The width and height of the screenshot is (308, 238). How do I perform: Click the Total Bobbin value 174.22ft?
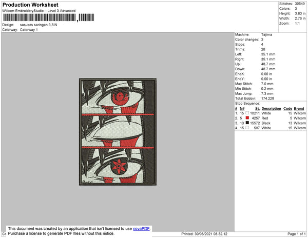267,98
